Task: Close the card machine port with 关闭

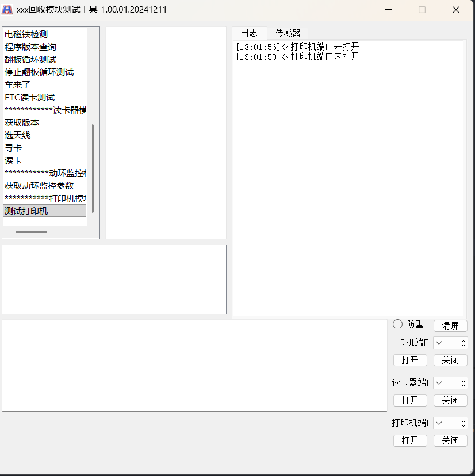Action: coord(450,361)
